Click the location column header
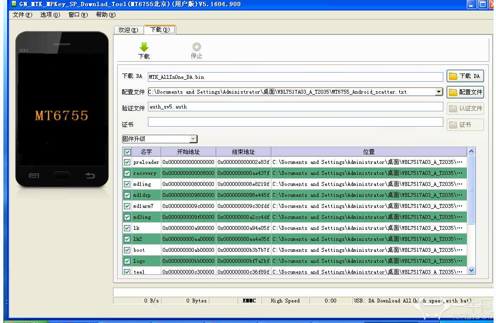 [x=368, y=152]
